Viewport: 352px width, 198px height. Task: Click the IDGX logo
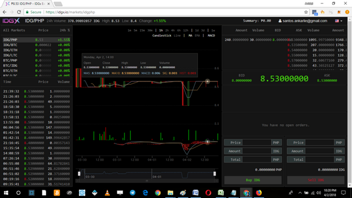(11, 21)
